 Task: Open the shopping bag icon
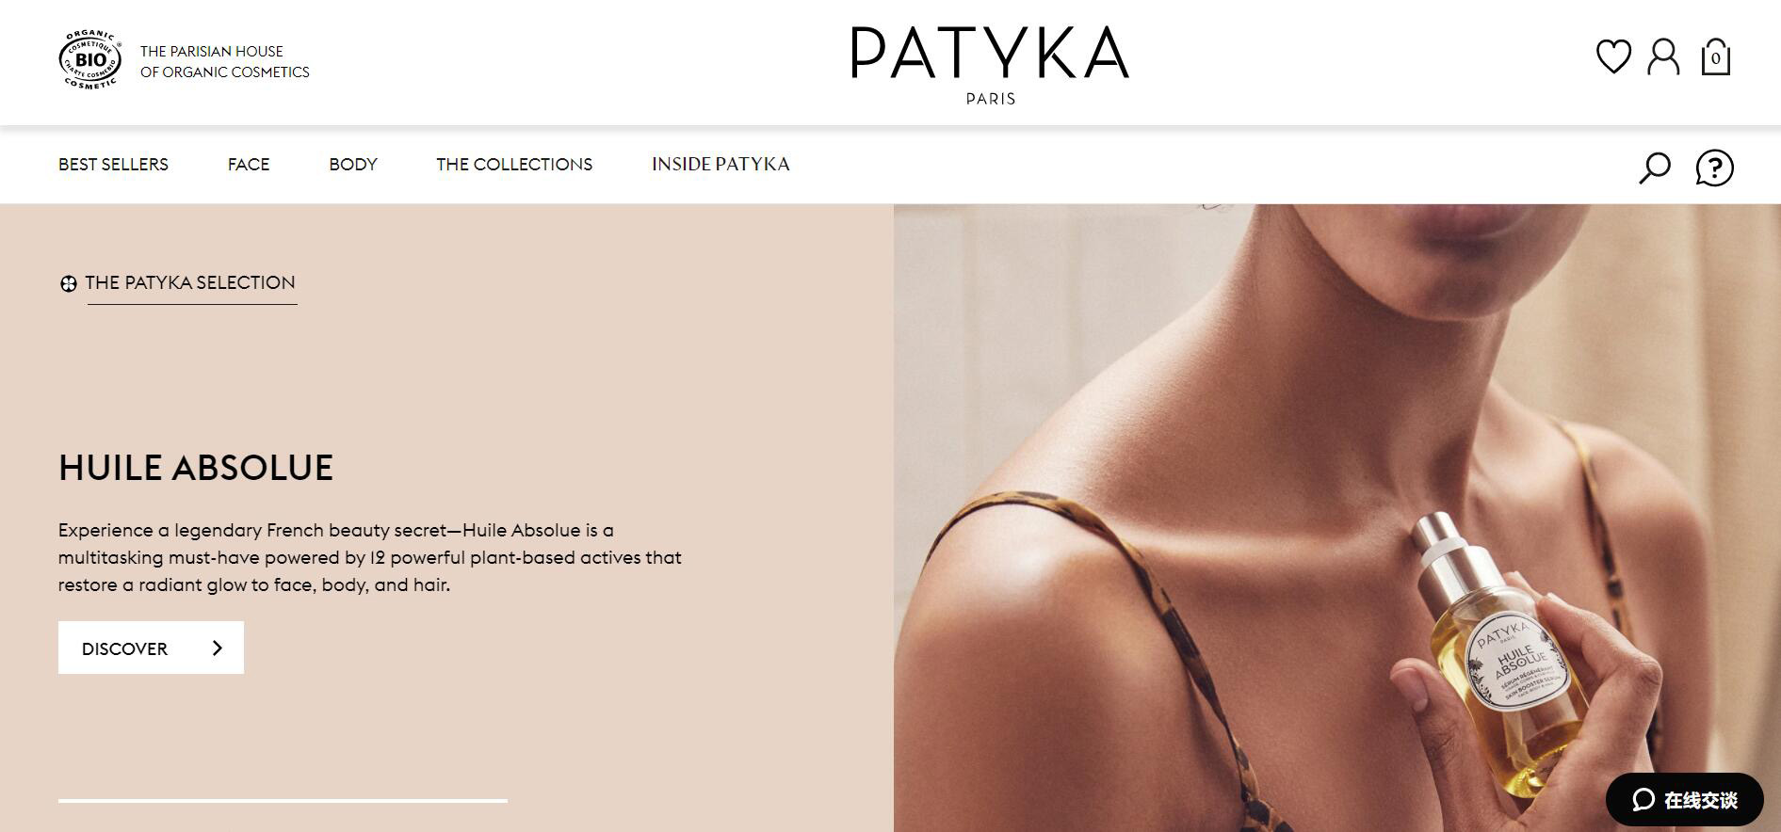tap(1715, 56)
